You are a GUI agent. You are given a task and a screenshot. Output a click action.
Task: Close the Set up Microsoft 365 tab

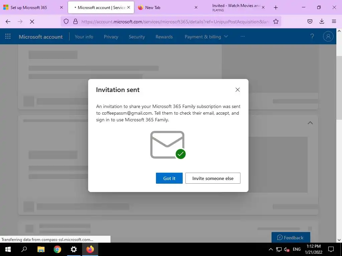tap(61, 7)
